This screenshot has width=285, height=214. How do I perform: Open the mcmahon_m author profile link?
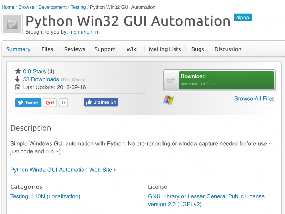point(84,32)
